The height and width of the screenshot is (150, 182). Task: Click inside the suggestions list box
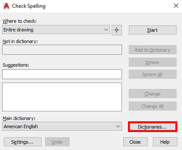coord(62,97)
